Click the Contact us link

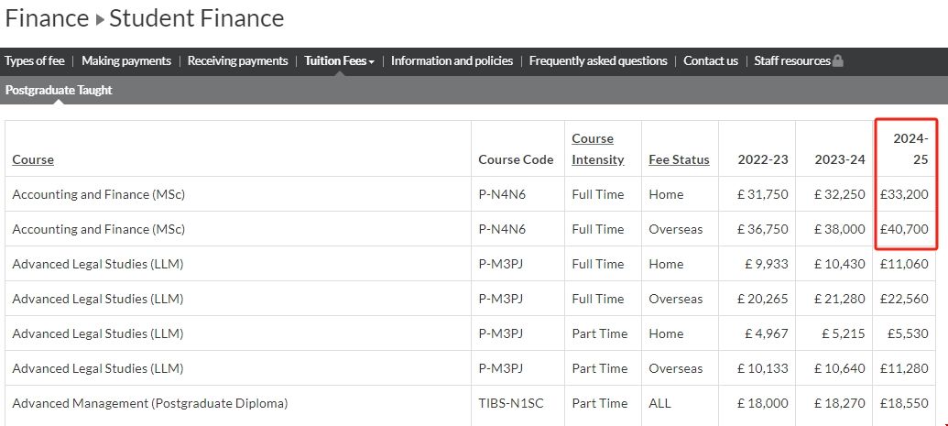click(710, 61)
